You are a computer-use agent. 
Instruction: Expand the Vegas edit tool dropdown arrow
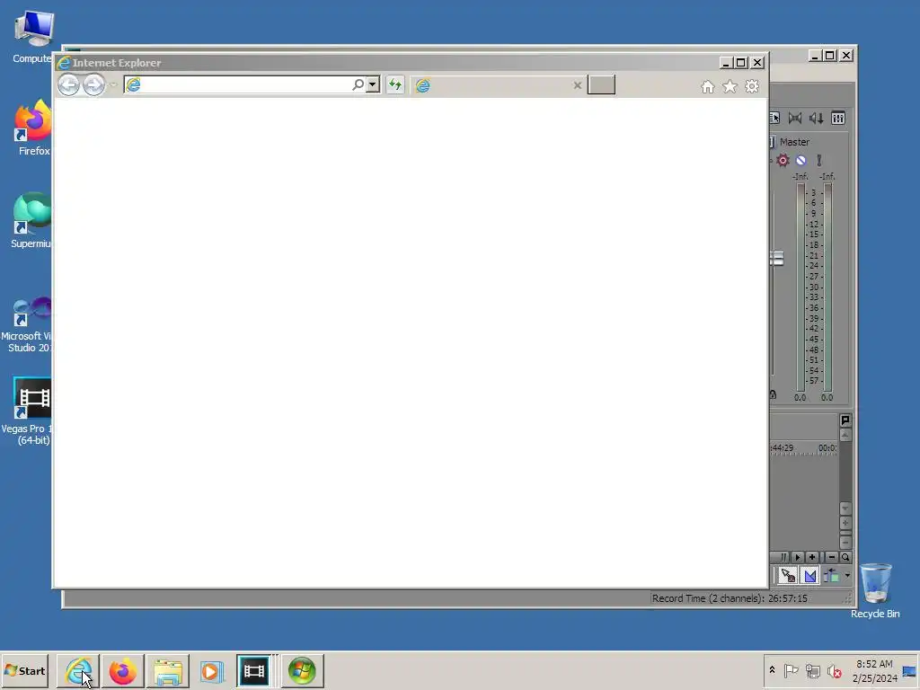tap(847, 576)
